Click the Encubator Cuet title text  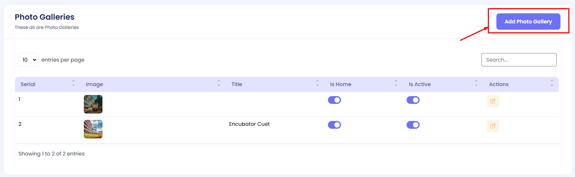[249, 124]
